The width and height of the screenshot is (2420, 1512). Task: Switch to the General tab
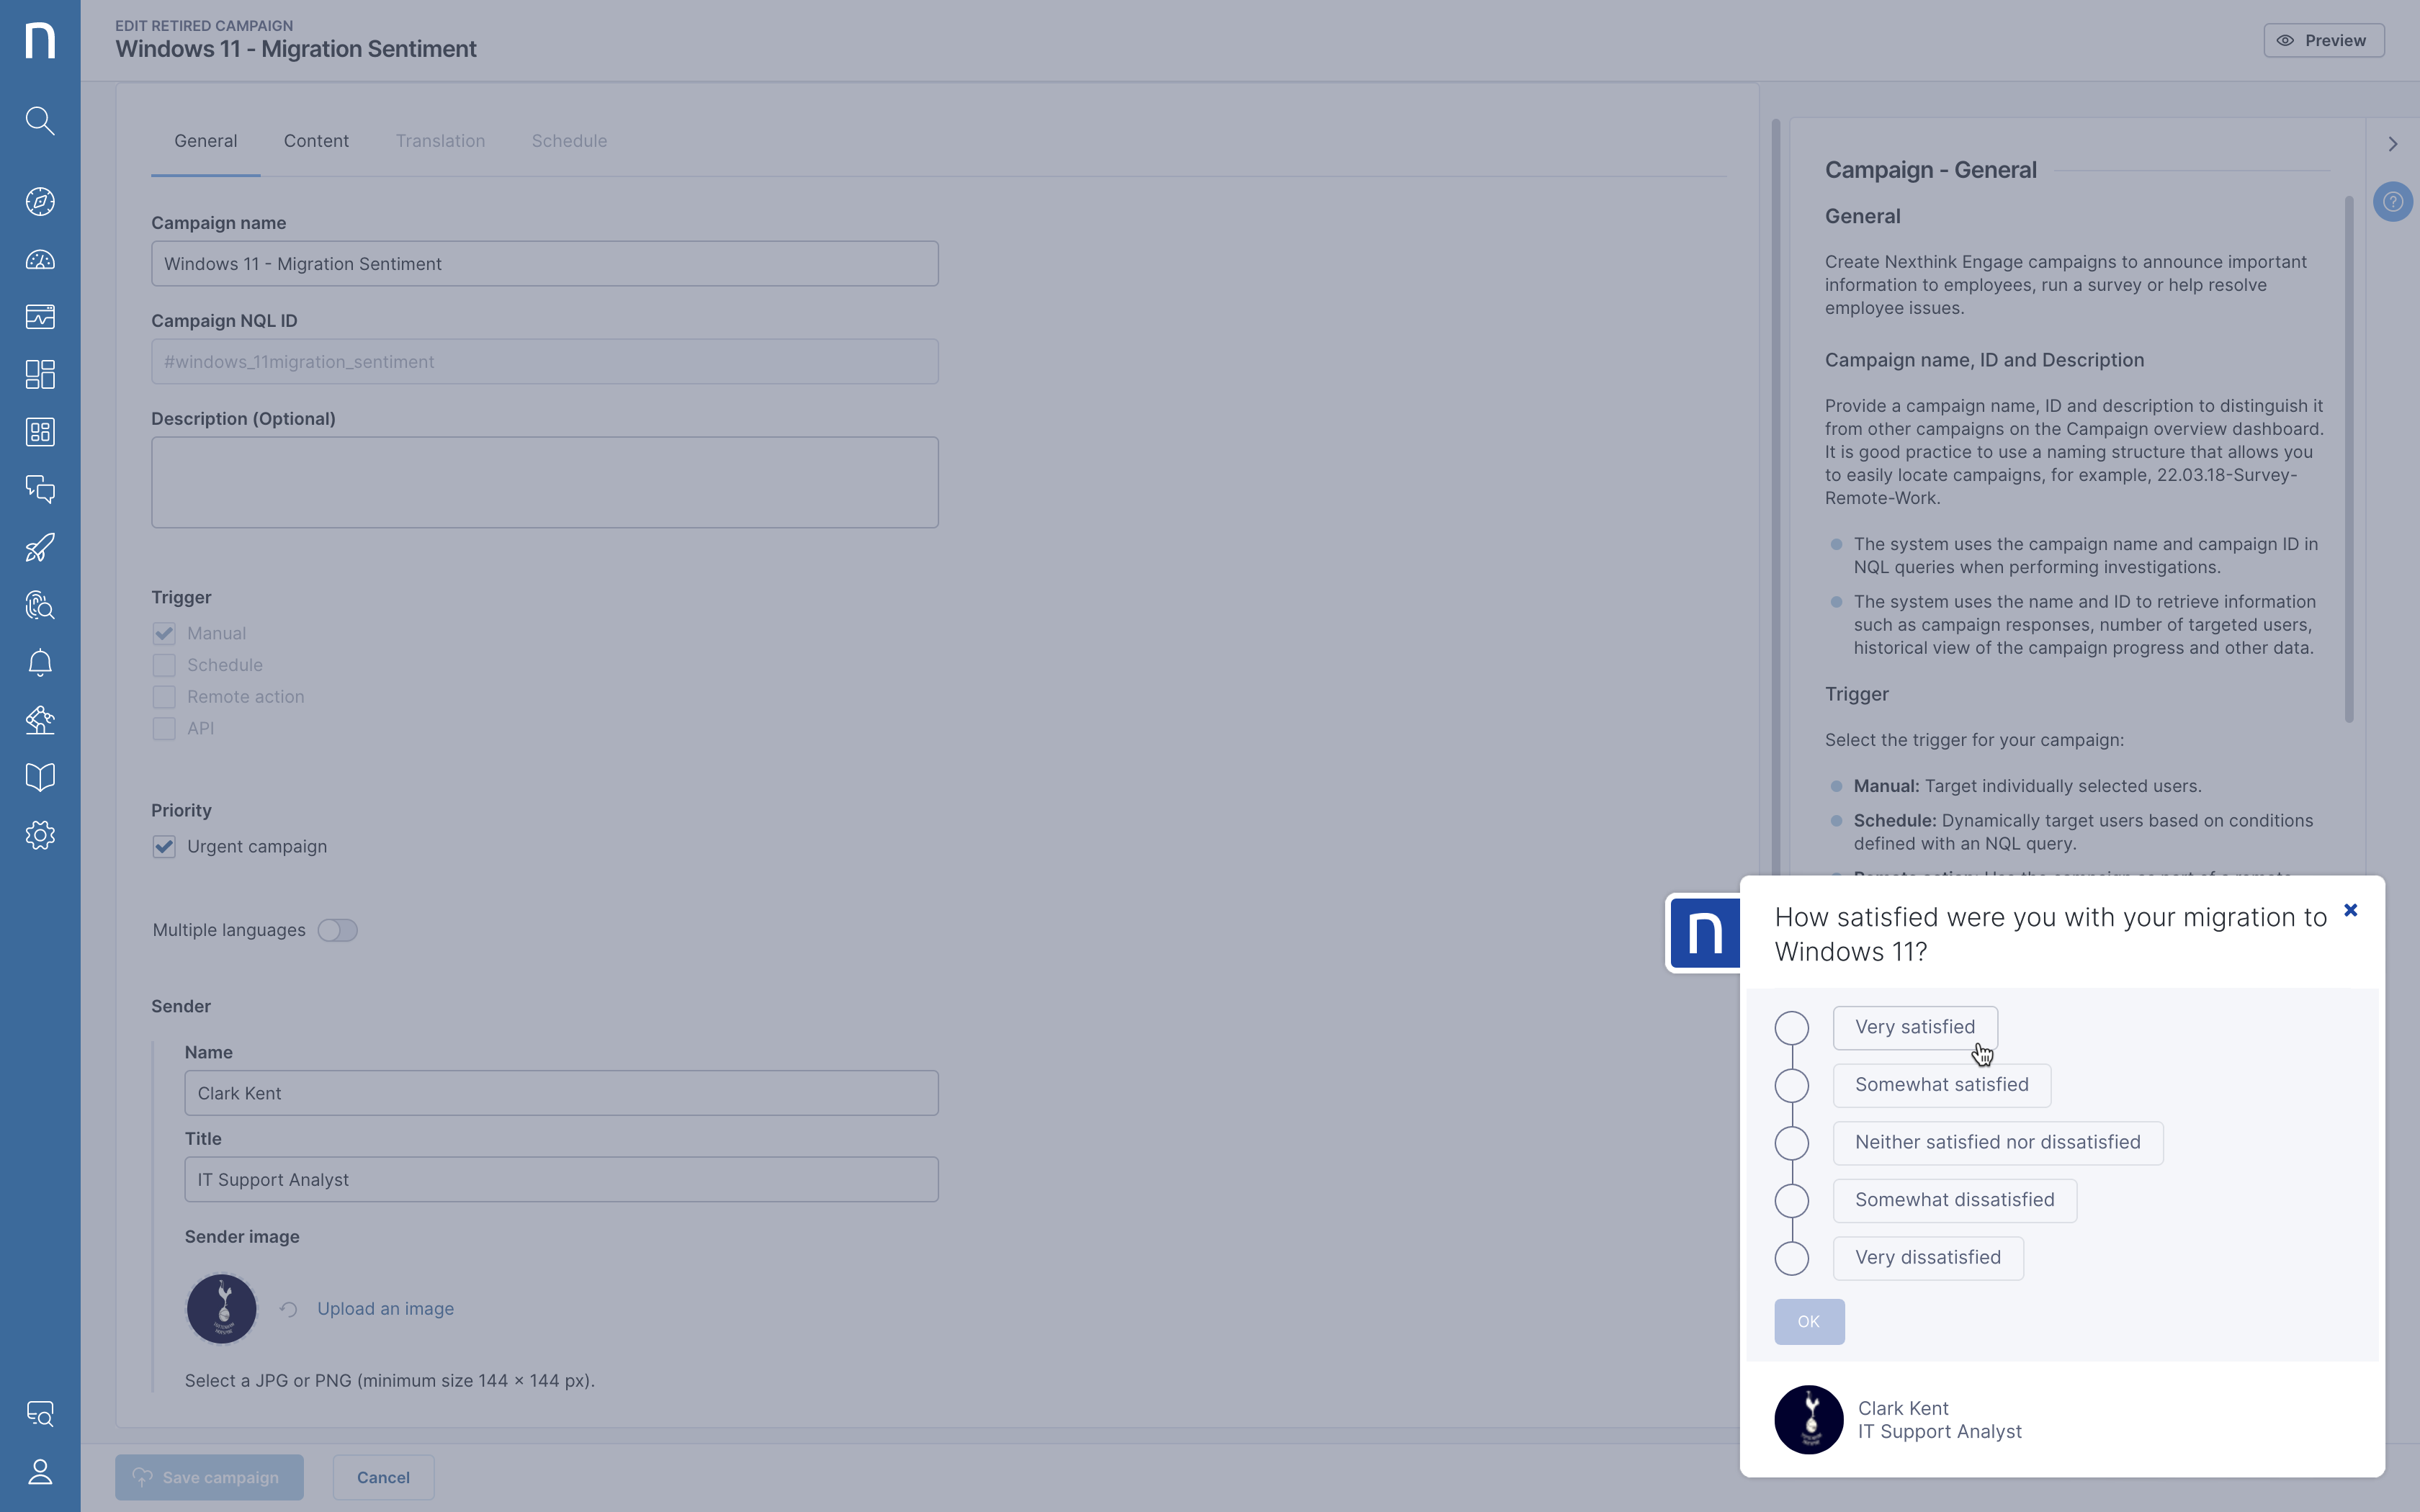205,141
